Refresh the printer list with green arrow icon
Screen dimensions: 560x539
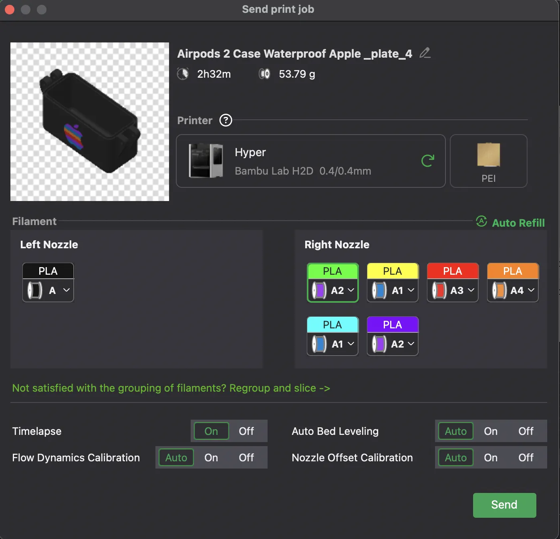click(x=428, y=161)
